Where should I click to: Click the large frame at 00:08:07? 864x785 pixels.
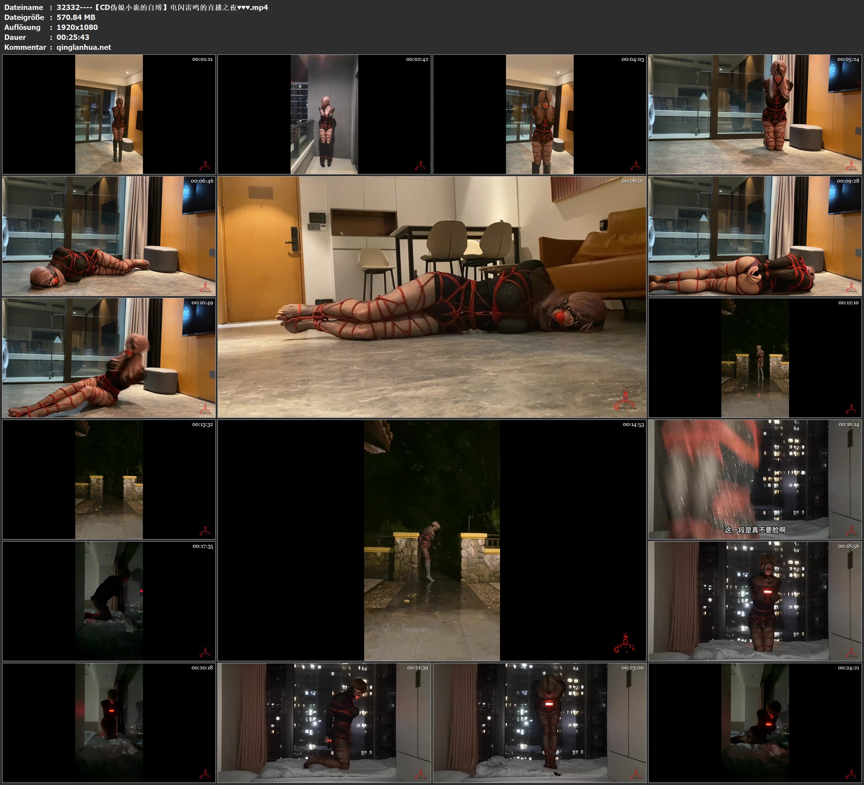(x=431, y=296)
